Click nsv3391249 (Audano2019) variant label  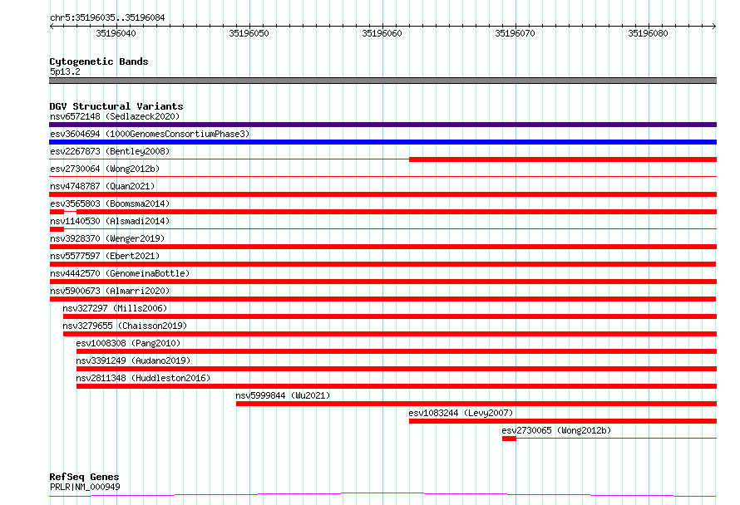coord(133,360)
